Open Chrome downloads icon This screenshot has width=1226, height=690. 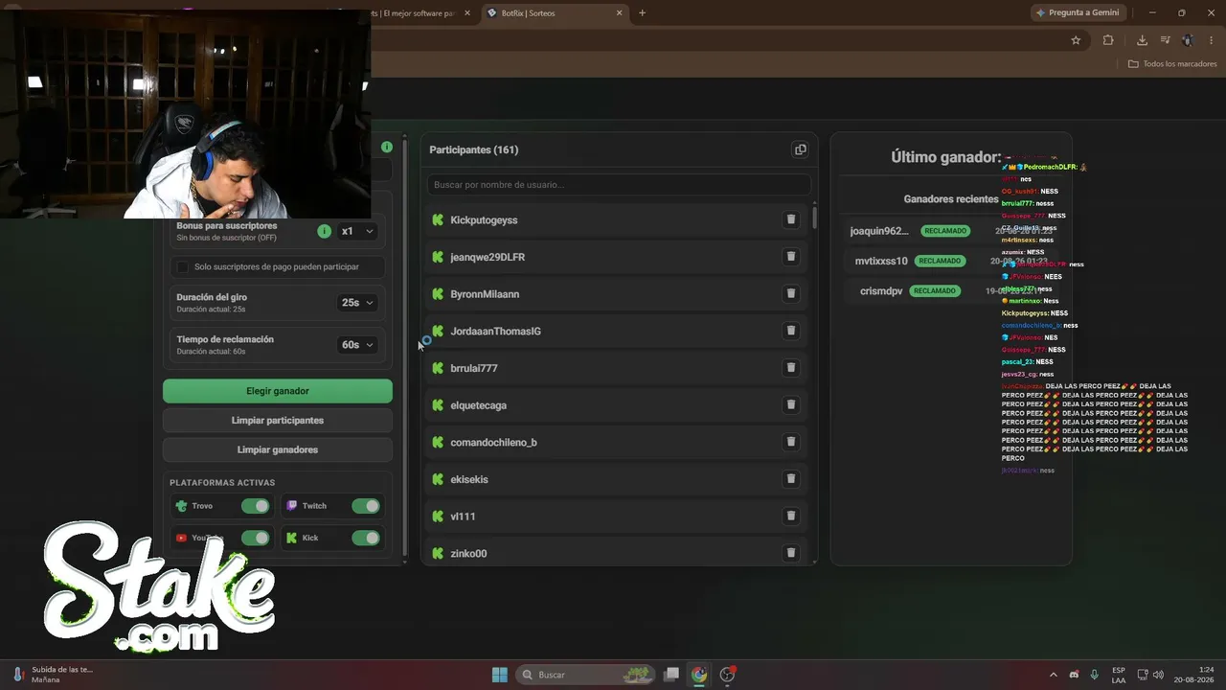pyautogui.click(x=1142, y=40)
